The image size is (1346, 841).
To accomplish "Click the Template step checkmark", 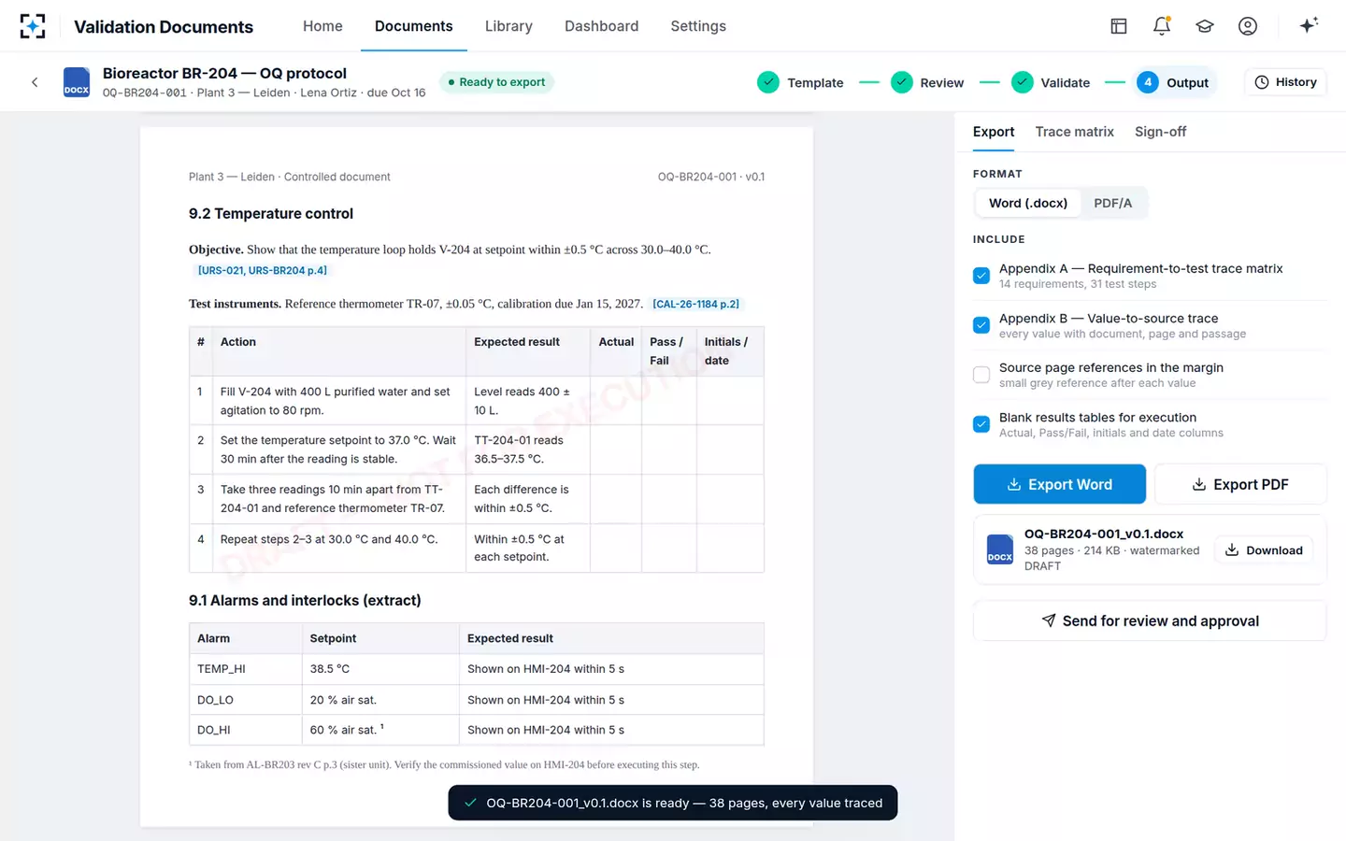I will click(768, 82).
